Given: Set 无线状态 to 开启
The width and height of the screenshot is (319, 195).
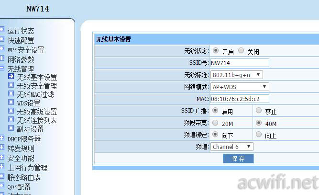Looking at the screenshot, I should tap(216, 50).
